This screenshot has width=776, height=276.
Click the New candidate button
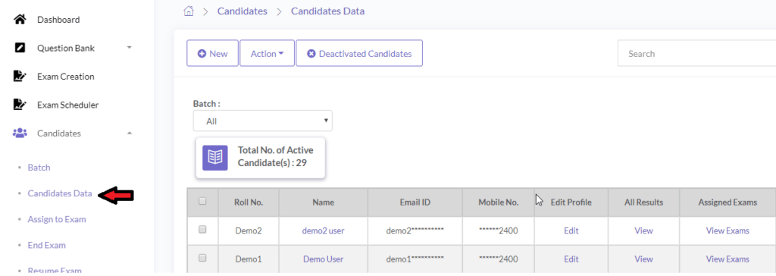pos(212,54)
